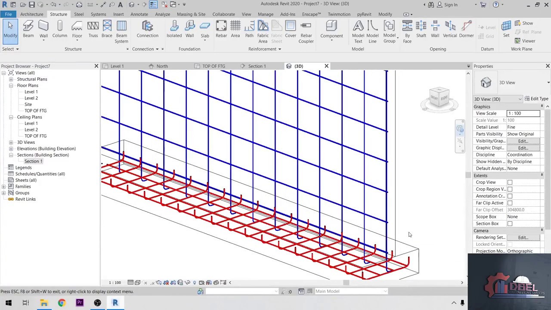Screen dimensions: 551x310
Task: Select the structural Wall tool
Action: 43,30
